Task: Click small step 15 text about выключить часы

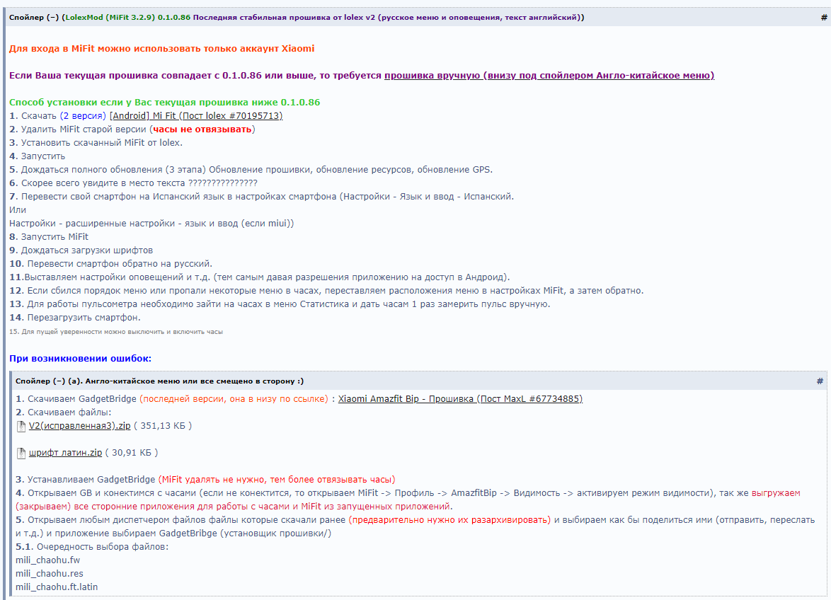Action: (116, 332)
